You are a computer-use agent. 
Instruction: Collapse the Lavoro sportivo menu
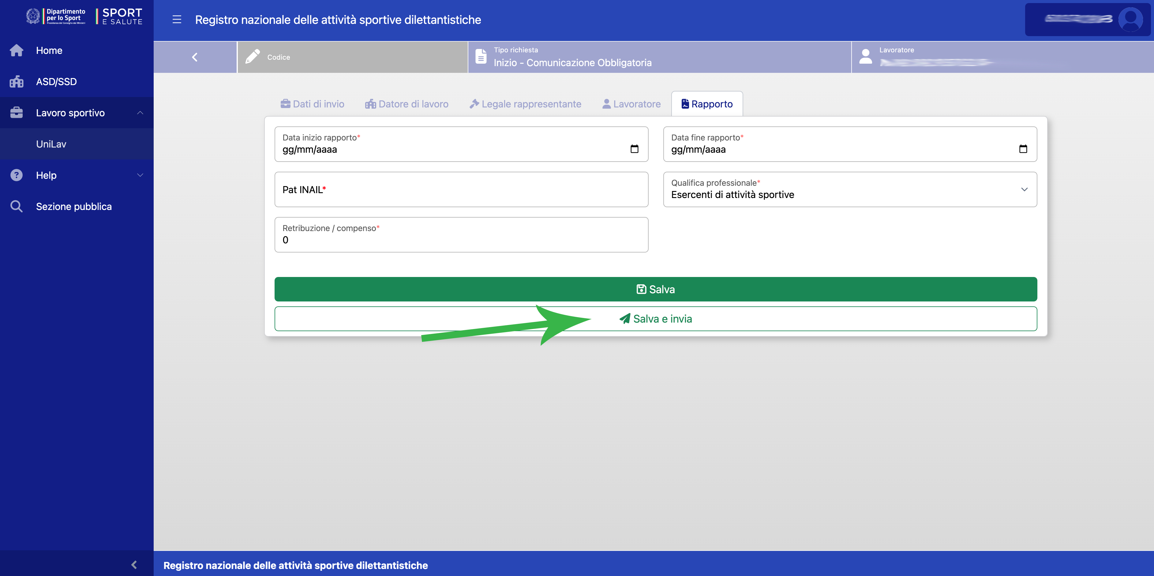tap(140, 113)
